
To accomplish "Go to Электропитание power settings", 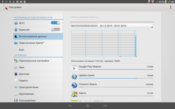I will (x=38, y=87).
